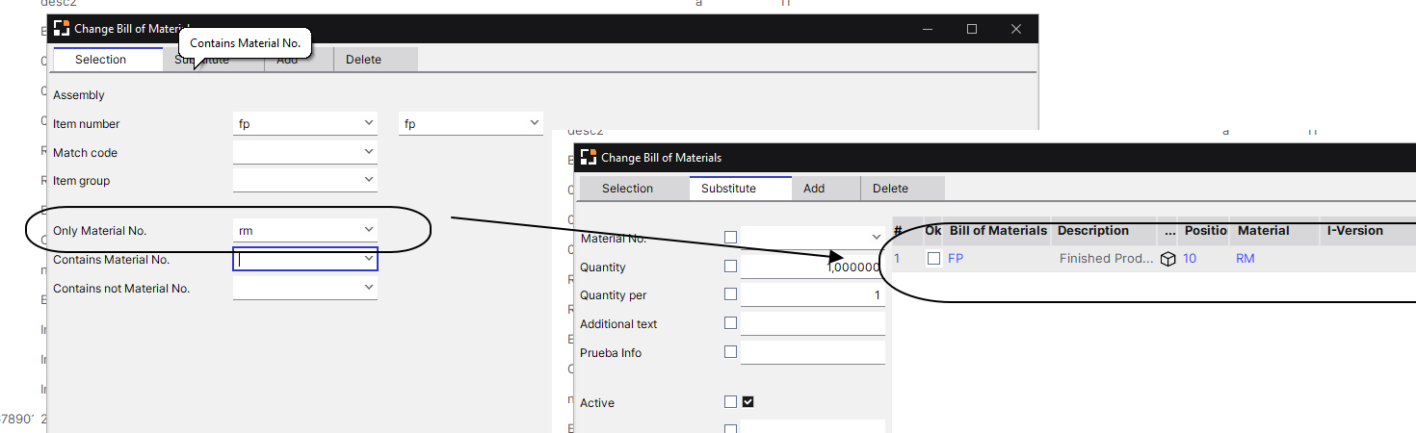The height and width of the screenshot is (433, 1416).
Task: Click the app logo of the right Change Bill of Materials window
Action: coord(588,157)
